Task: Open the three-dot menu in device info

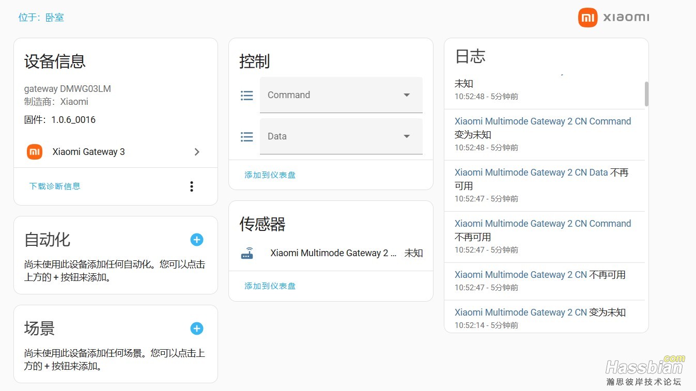Action: [x=192, y=186]
